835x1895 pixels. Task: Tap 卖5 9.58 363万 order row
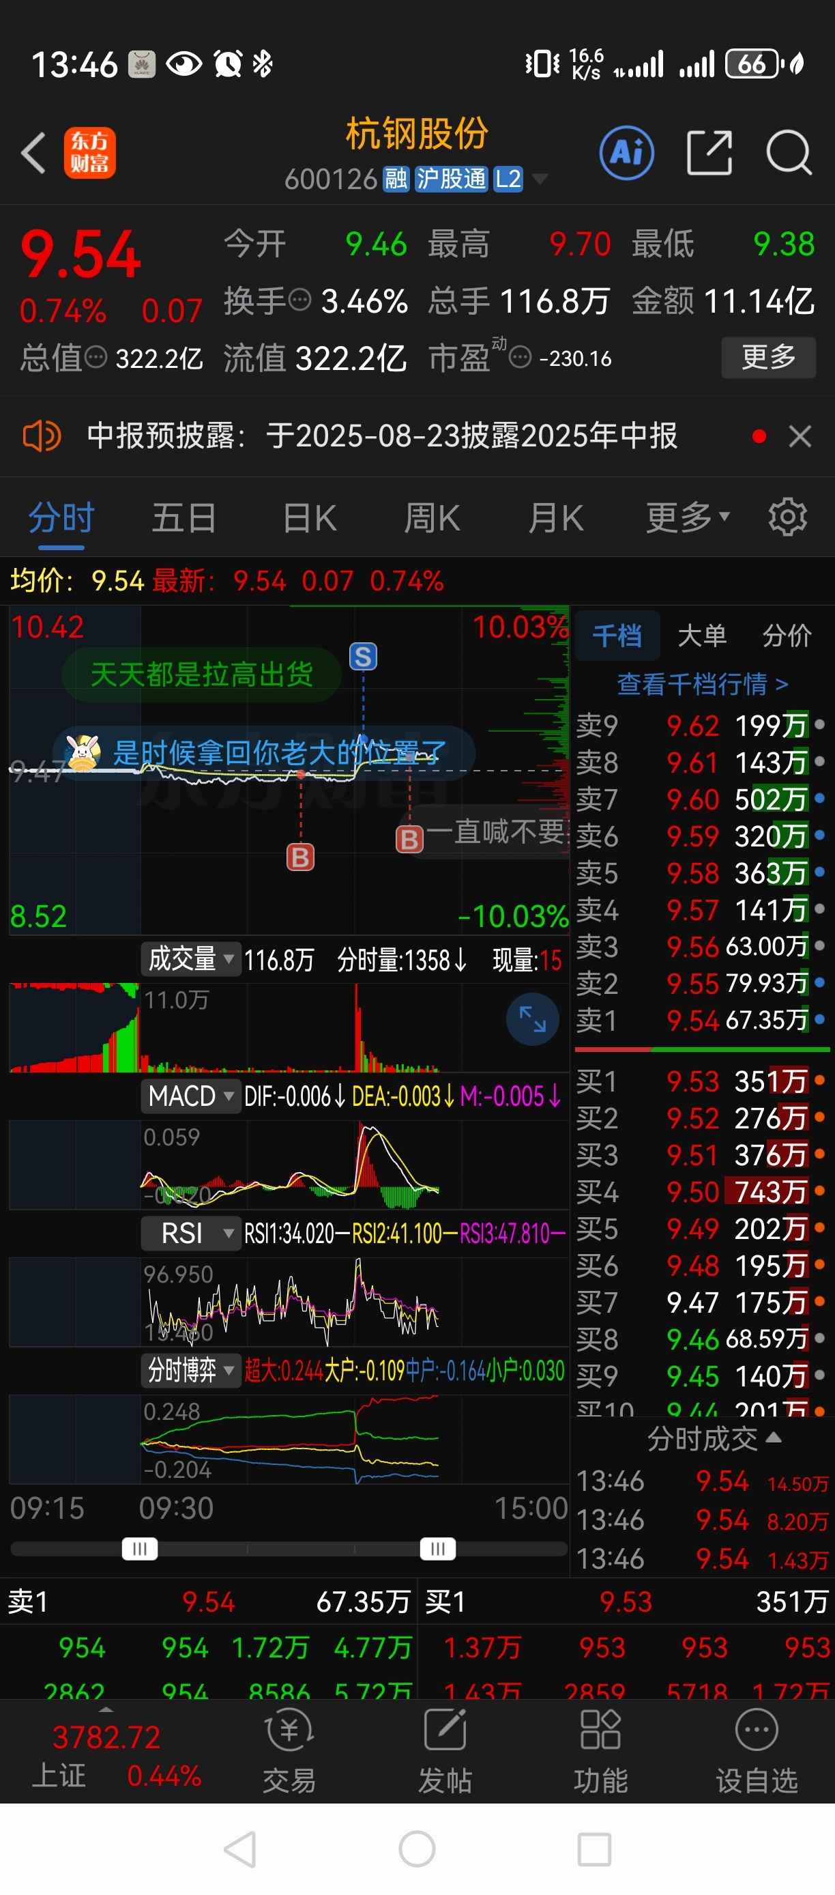(x=701, y=873)
